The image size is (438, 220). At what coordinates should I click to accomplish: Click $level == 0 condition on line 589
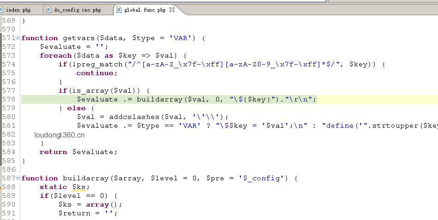point(79,196)
